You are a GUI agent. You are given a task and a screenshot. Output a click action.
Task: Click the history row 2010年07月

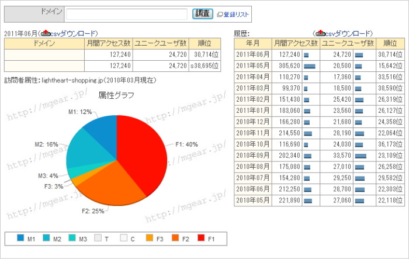pyautogui.click(x=319, y=178)
